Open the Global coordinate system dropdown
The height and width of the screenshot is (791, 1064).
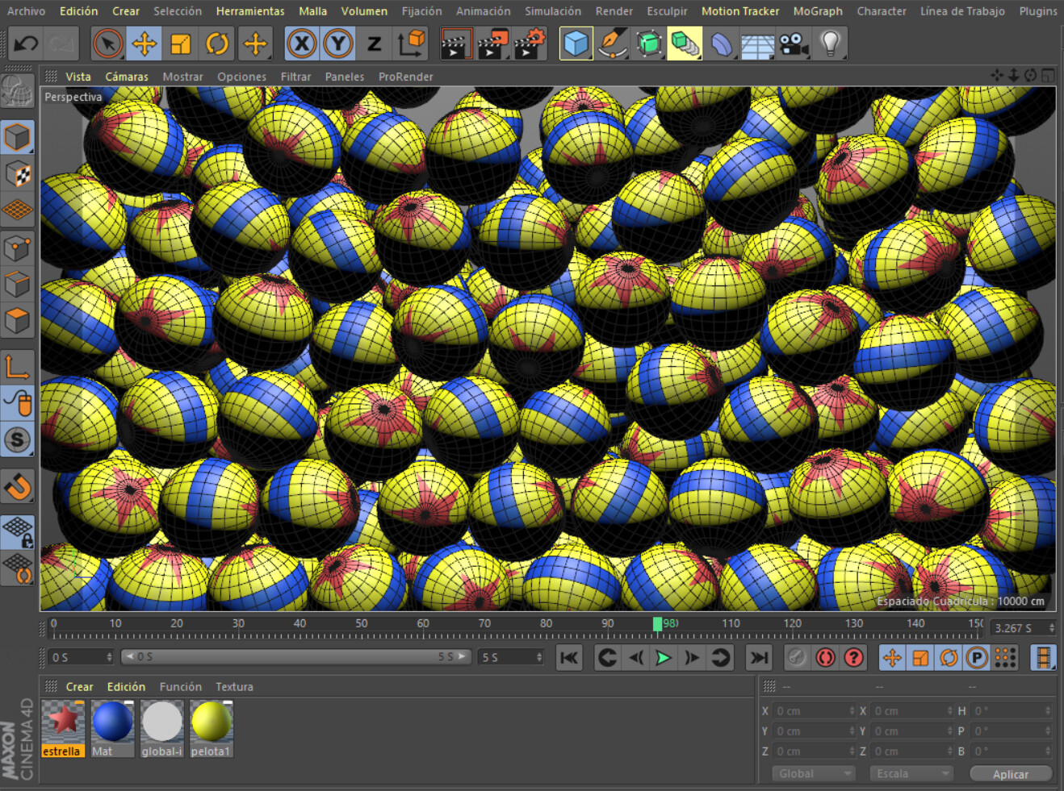click(x=813, y=772)
